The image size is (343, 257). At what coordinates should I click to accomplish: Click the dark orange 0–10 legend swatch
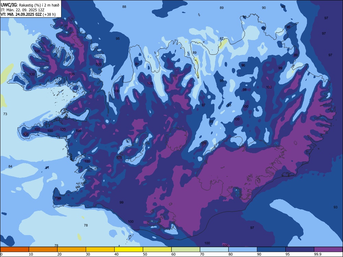[x=14, y=249]
